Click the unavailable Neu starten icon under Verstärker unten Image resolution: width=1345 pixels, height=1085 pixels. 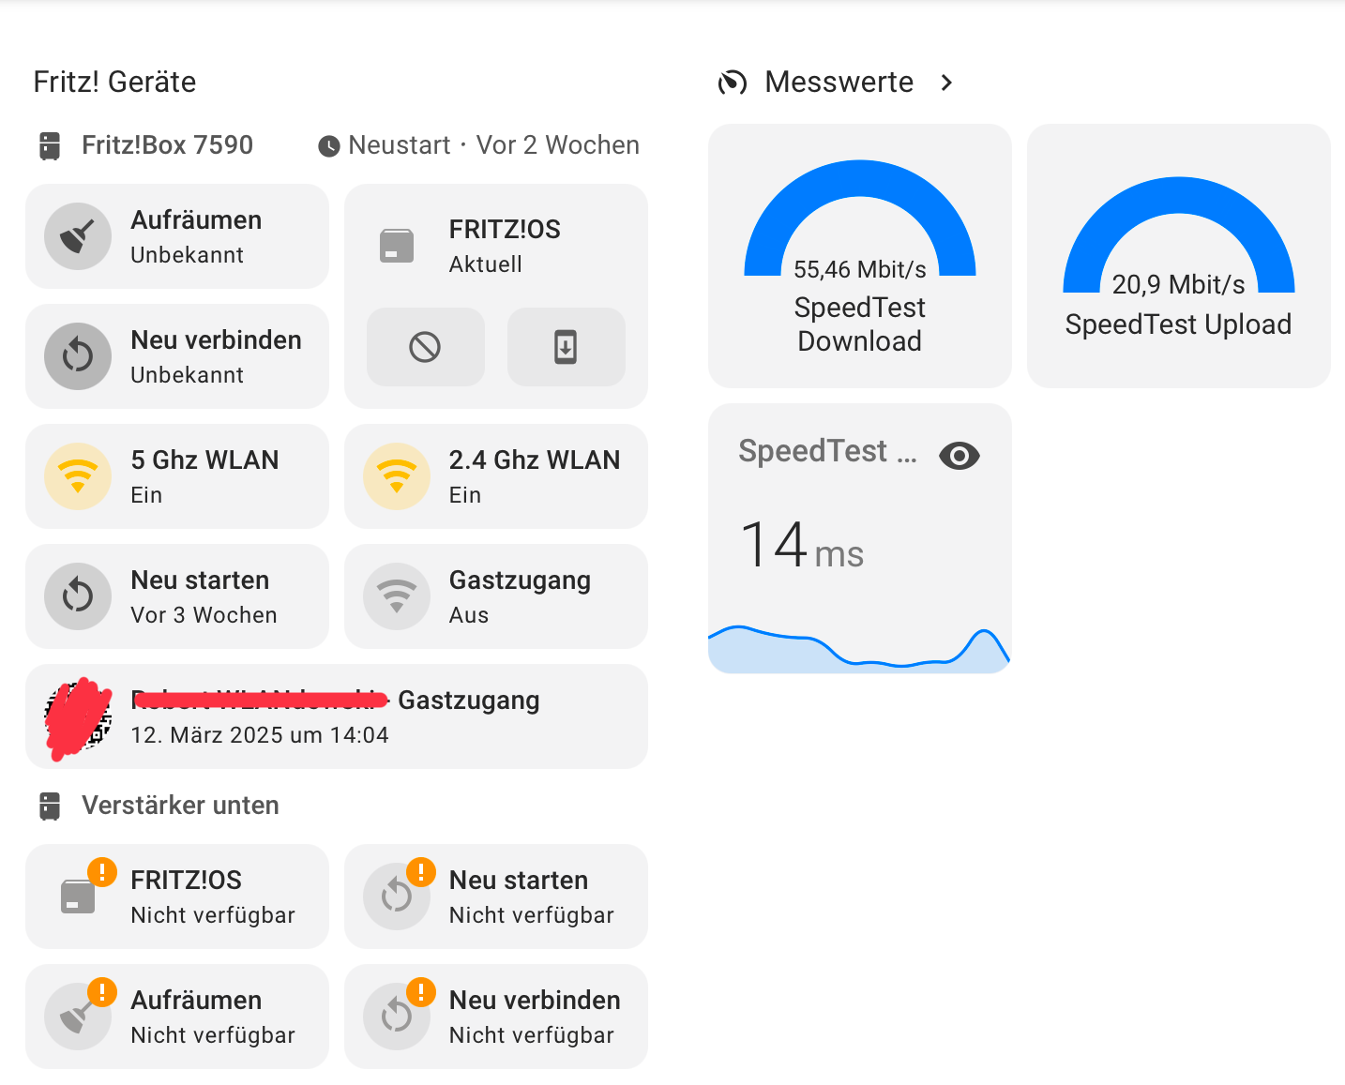[x=397, y=897]
